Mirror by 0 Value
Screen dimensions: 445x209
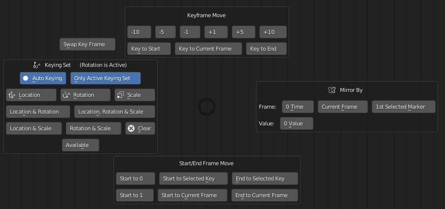pos(297,123)
